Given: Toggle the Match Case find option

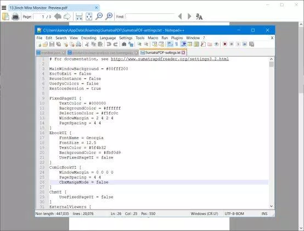Looking at the screenshot, I should [199, 16].
